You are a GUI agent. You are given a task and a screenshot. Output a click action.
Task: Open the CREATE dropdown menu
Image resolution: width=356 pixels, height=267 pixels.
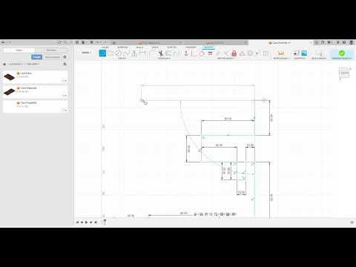coord(122,59)
